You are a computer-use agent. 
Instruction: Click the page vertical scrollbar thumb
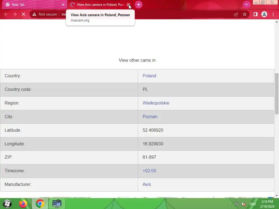(277, 94)
